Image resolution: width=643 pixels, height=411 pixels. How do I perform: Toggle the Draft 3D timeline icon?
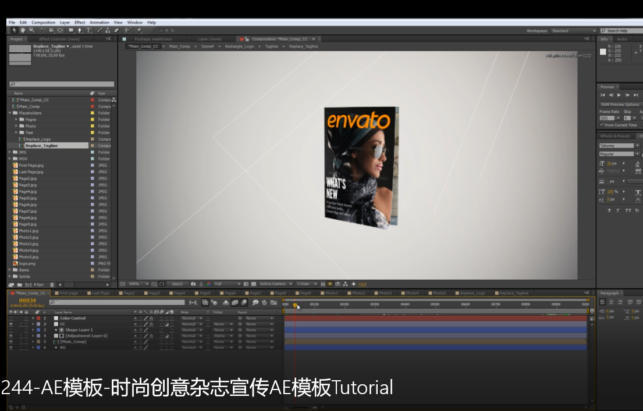click(214, 303)
